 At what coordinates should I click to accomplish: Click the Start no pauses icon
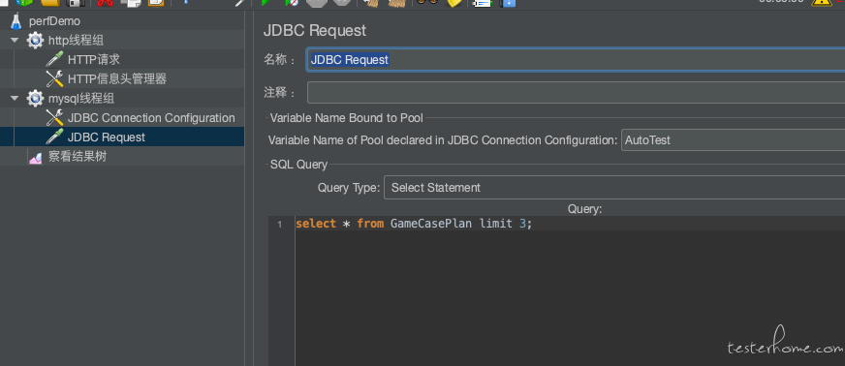pos(292,2)
